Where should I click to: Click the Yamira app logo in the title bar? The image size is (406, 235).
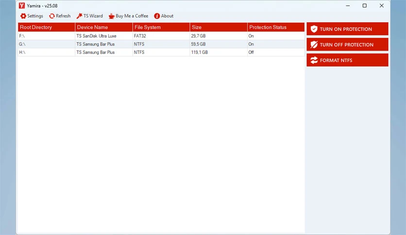(x=22, y=5)
